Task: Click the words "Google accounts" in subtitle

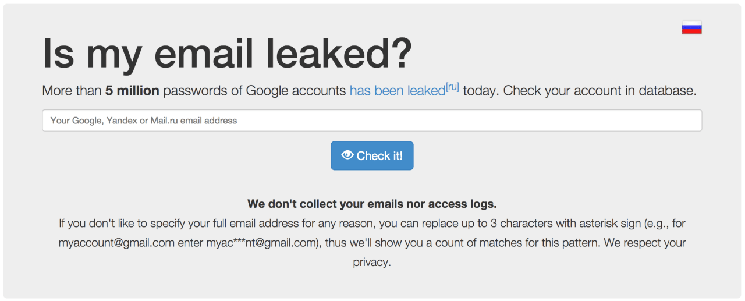Action: pyautogui.click(x=296, y=91)
